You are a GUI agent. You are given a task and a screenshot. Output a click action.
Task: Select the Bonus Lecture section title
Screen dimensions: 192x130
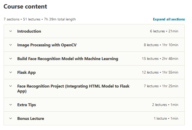(x=31, y=119)
